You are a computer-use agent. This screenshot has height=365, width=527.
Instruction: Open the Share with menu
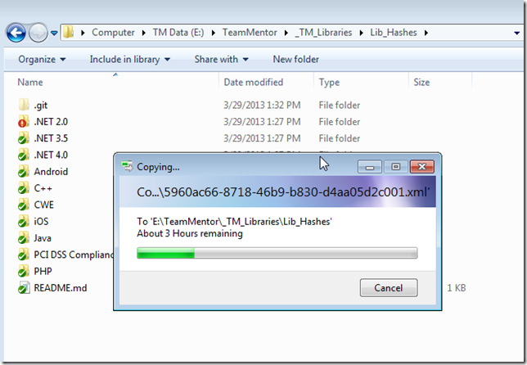(222, 60)
